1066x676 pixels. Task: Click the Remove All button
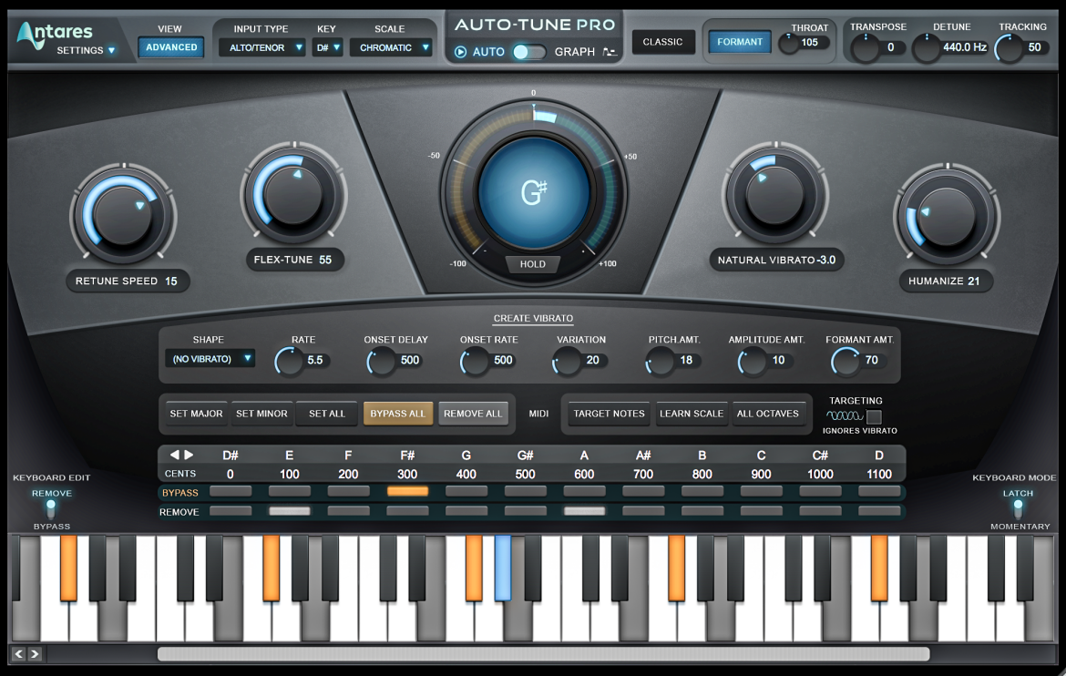tap(473, 414)
